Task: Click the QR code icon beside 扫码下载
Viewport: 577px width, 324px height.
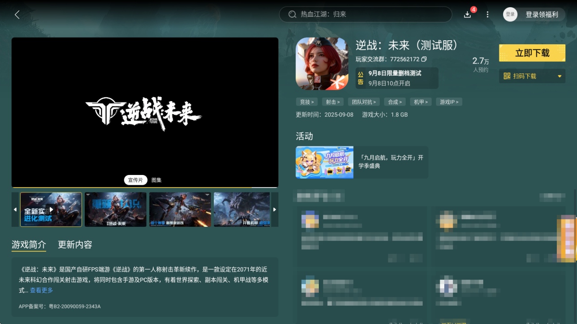Action: pyautogui.click(x=507, y=76)
